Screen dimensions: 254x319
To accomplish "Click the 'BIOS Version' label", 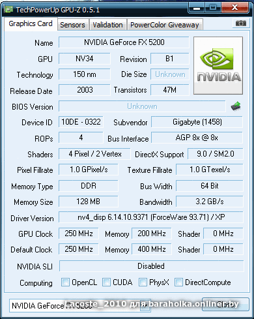I will coord(33,107).
